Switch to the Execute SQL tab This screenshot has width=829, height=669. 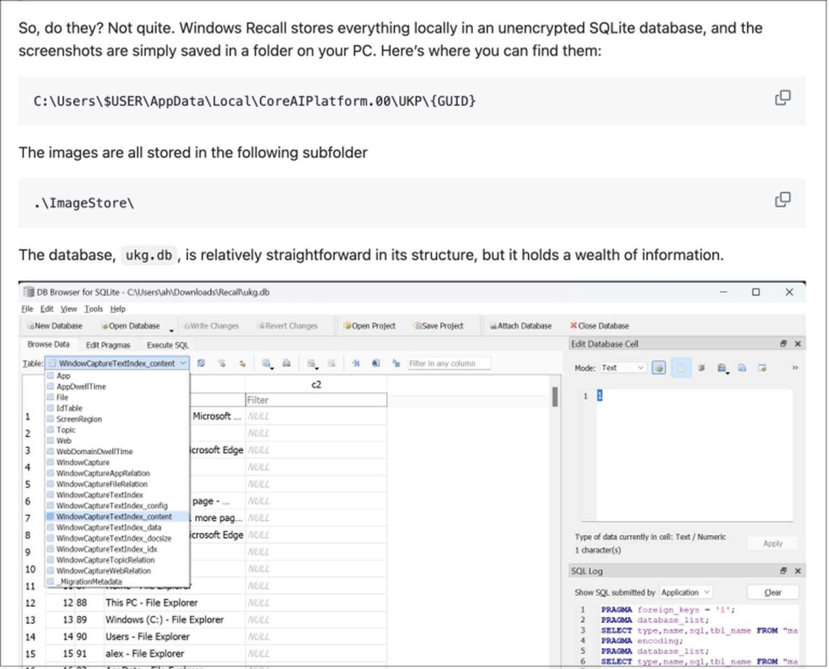pyautogui.click(x=167, y=345)
